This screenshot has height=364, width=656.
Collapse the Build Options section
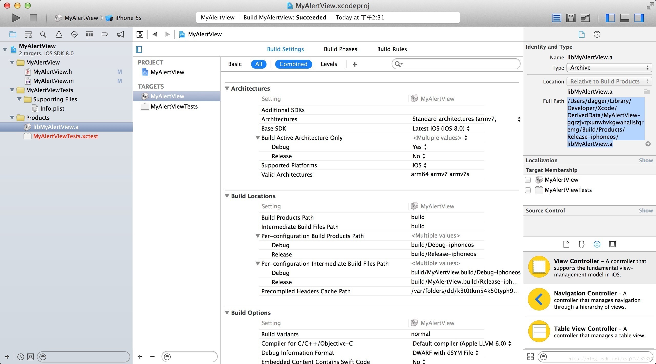click(x=227, y=313)
